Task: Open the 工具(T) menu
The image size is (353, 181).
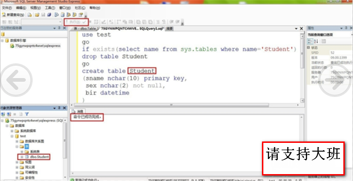Action: click(x=50, y=8)
